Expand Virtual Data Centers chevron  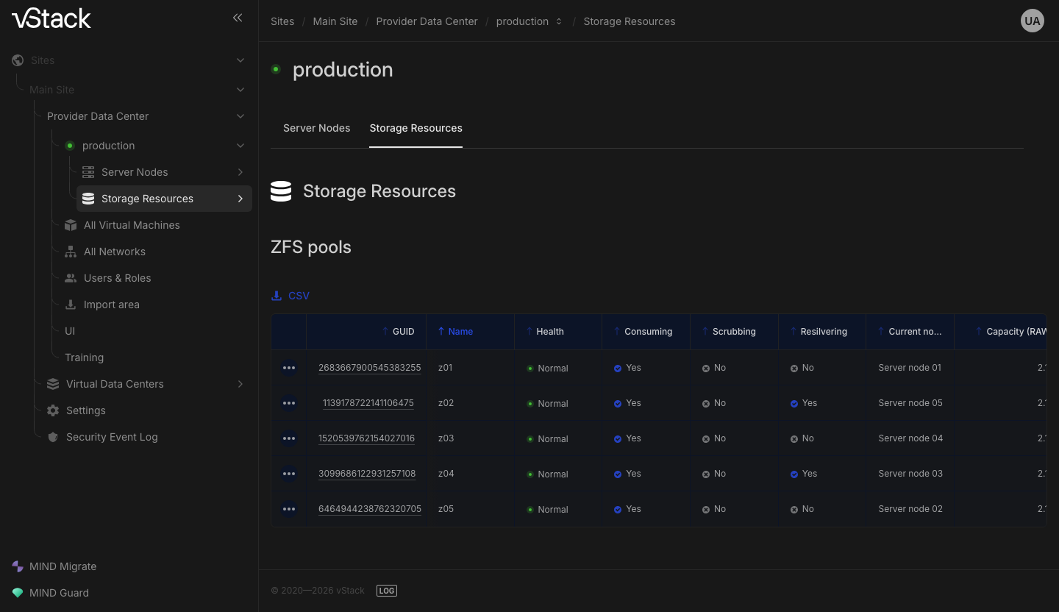point(240,384)
